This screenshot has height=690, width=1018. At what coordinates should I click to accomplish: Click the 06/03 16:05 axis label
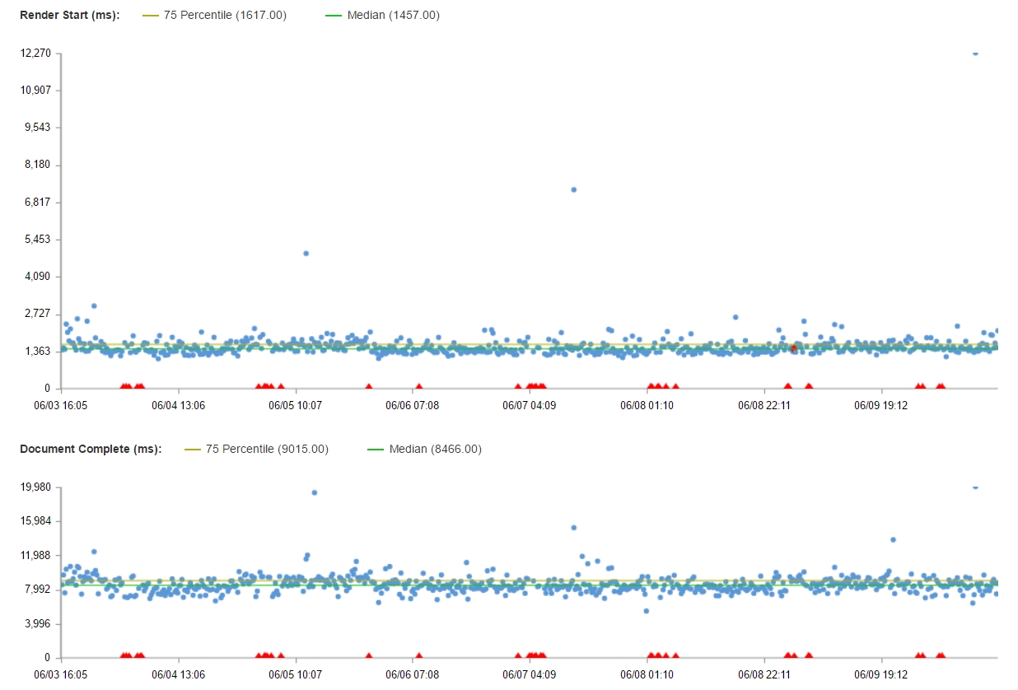pos(59,404)
